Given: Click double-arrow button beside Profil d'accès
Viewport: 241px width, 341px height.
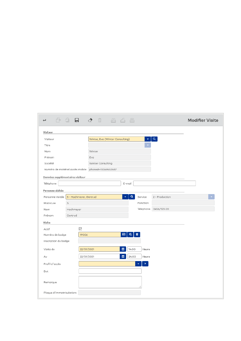Looking at the screenshot, I should point(145,264).
